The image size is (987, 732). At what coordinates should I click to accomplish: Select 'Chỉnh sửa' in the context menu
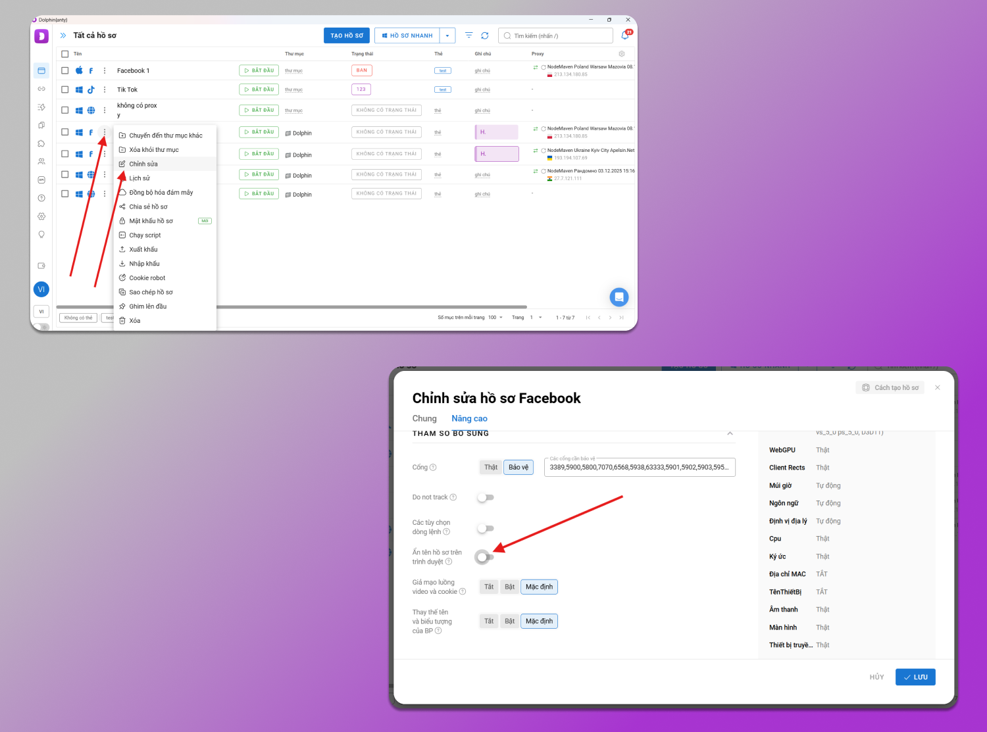pyautogui.click(x=143, y=164)
